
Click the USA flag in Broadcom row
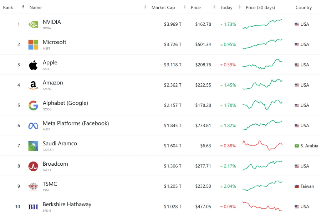pos(297,166)
